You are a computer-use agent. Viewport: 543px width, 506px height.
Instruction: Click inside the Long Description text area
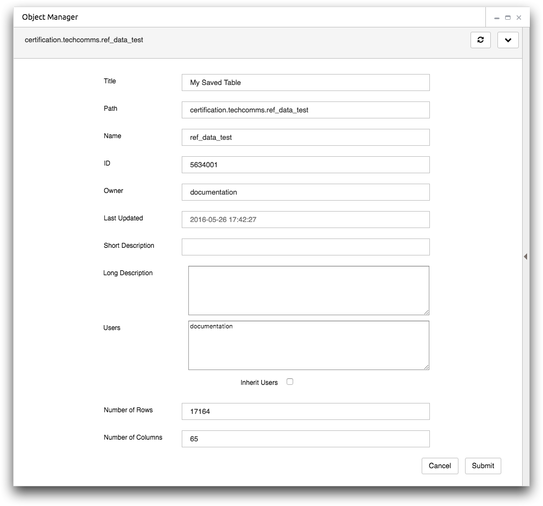click(x=308, y=291)
